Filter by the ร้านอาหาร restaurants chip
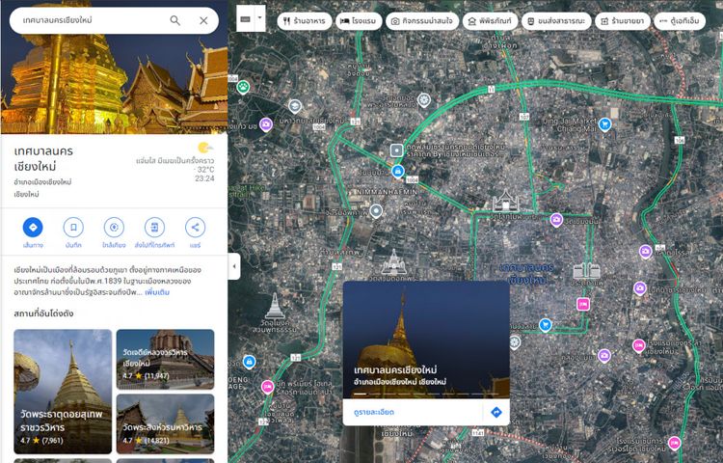723x463 pixels. coord(305,21)
